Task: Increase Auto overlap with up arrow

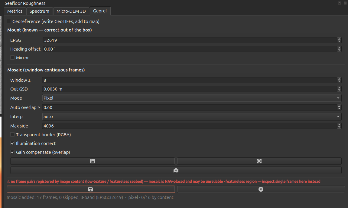Action: [x=339, y=106]
